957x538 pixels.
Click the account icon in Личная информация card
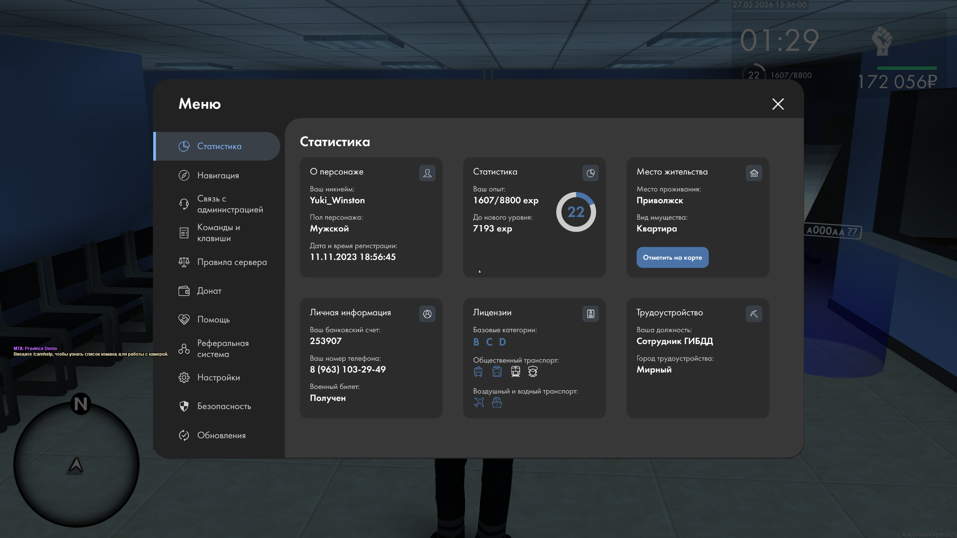[x=427, y=314]
